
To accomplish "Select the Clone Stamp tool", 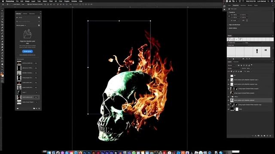I will click(2, 36).
